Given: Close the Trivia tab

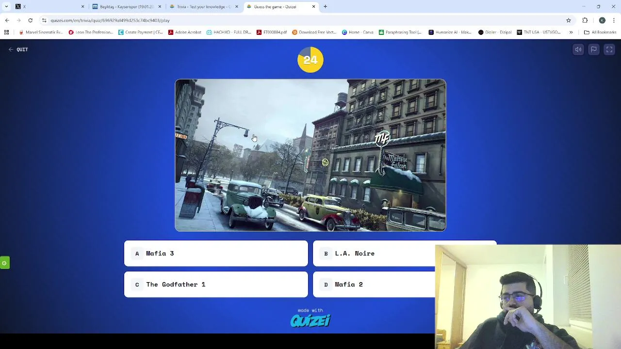Looking at the screenshot, I should coord(237,7).
